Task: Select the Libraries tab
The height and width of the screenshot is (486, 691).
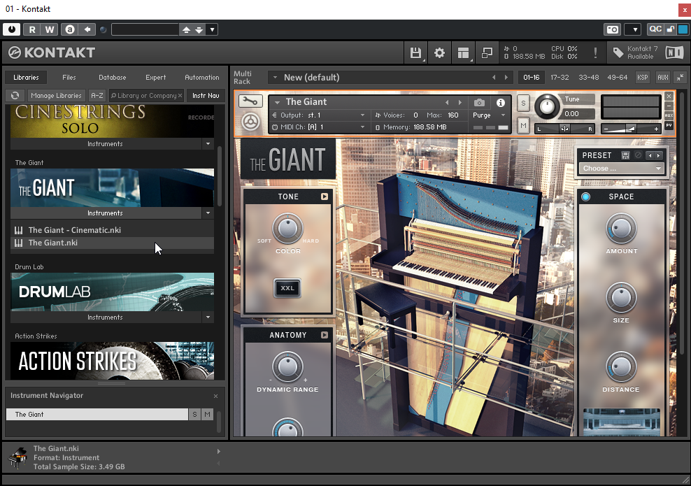Action: 26,78
